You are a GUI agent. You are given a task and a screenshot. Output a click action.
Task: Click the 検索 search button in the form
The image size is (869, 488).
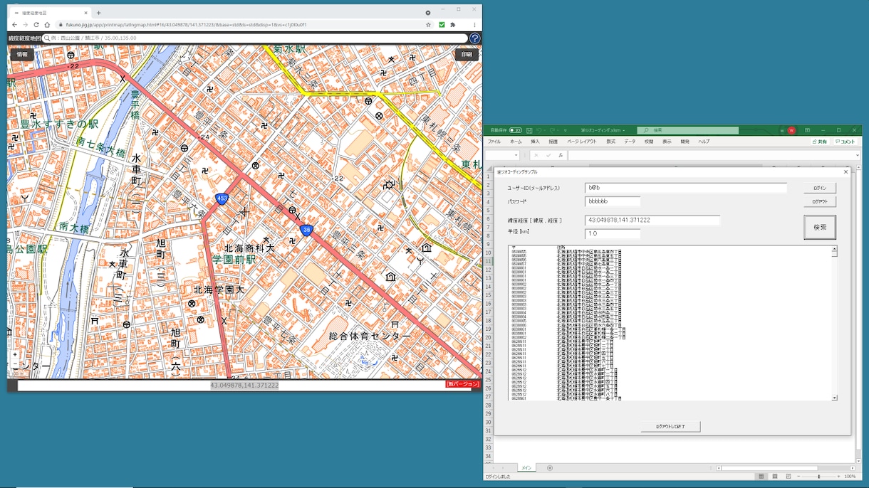(x=820, y=228)
